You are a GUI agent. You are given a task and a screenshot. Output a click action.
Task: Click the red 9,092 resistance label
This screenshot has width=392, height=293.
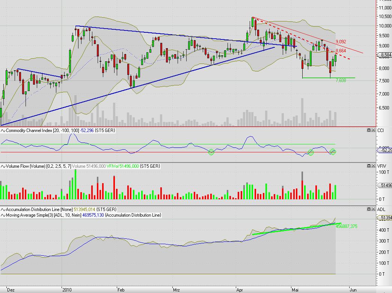pos(341,41)
